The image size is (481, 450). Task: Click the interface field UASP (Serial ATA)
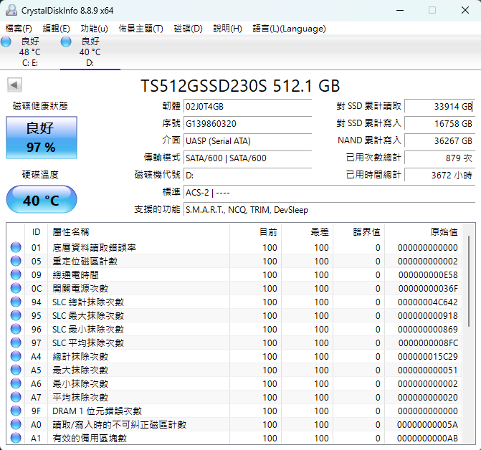click(247, 141)
